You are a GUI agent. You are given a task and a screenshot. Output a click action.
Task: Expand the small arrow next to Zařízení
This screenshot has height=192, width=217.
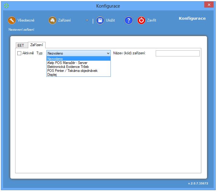coord(87,21)
